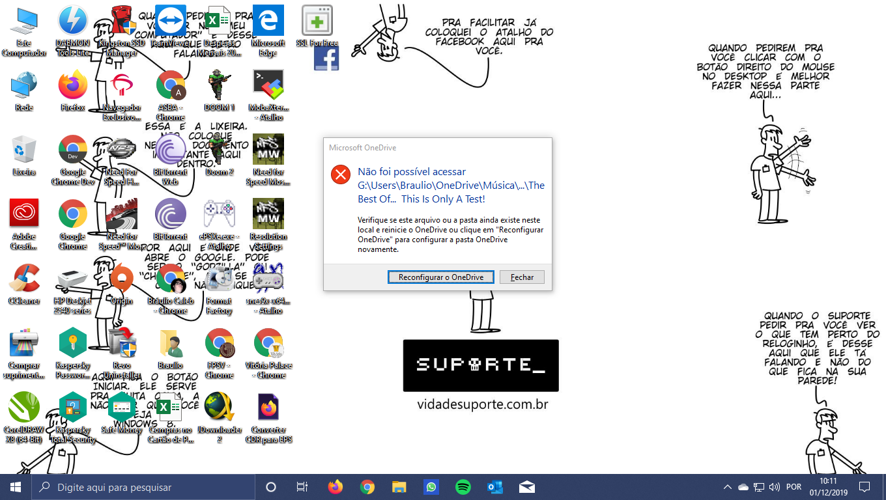Image resolution: width=886 pixels, height=500 pixels.
Task: Select Compras no Cartão Excel file icon
Action: coord(171,419)
